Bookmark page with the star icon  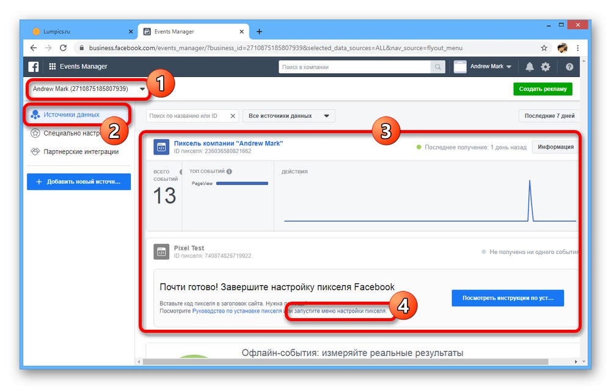point(544,48)
